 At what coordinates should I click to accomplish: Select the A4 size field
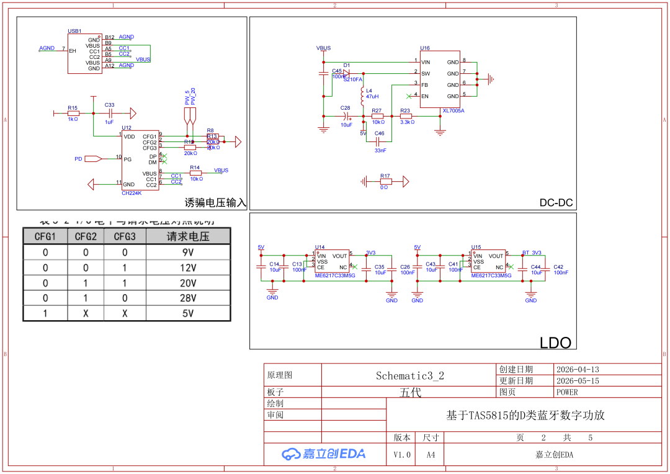tap(431, 455)
